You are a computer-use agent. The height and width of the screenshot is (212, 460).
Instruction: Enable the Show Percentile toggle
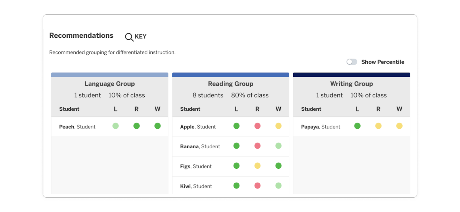pyautogui.click(x=351, y=62)
